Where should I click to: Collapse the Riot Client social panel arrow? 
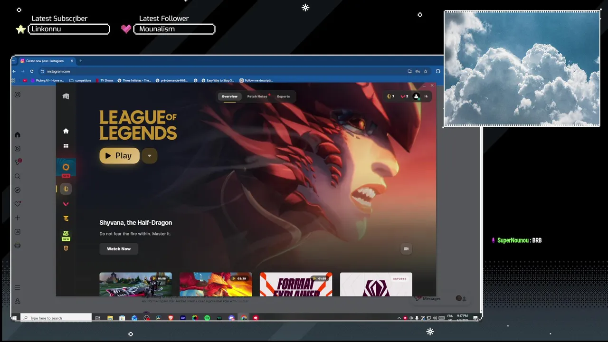tap(426, 96)
